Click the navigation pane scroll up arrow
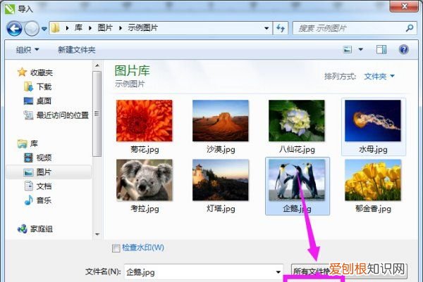Image resolution: width=423 pixels, height=282 pixels. pyautogui.click(x=97, y=65)
